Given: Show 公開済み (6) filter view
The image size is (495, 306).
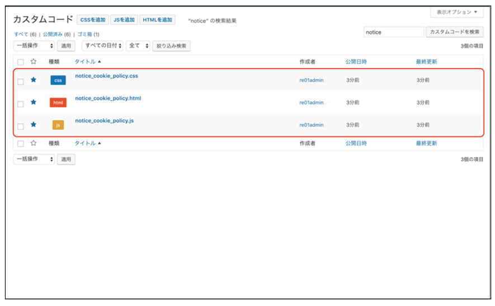Looking at the screenshot, I should pos(57,35).
